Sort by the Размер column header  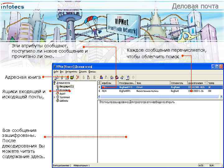click(x=215, y=83)
